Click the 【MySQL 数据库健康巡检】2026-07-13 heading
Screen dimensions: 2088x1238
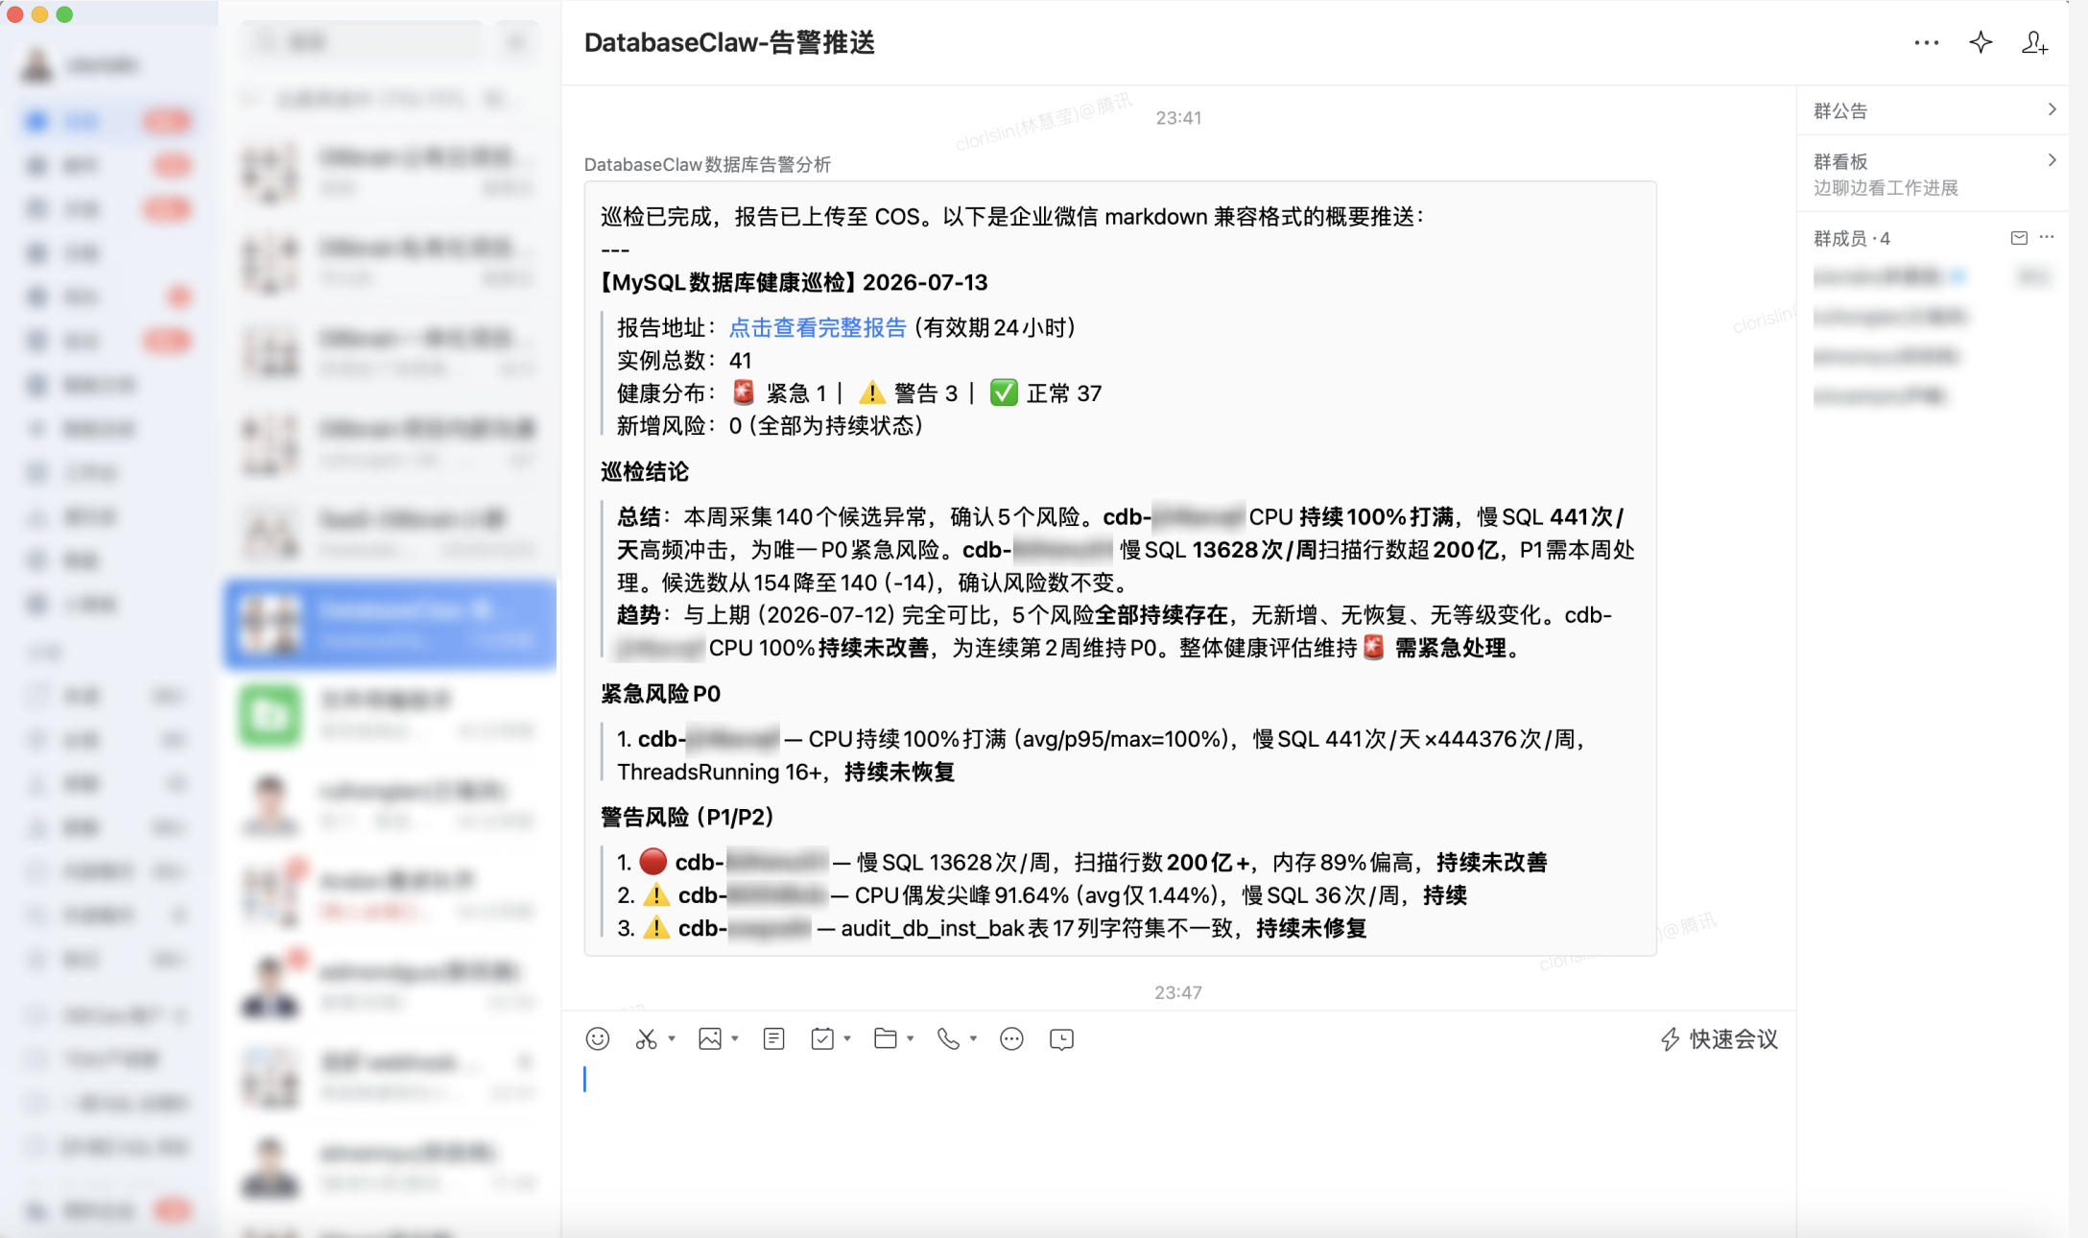tap(793, 283)
